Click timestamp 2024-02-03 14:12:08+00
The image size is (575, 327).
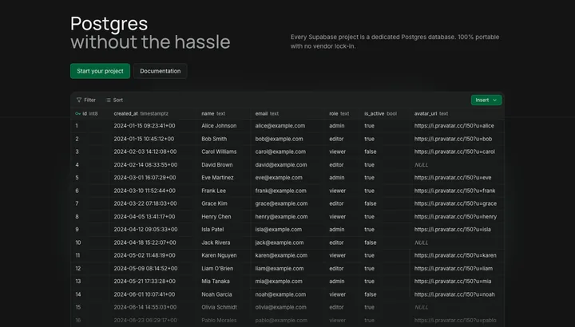pyautogui.click(x=145, y=152)
